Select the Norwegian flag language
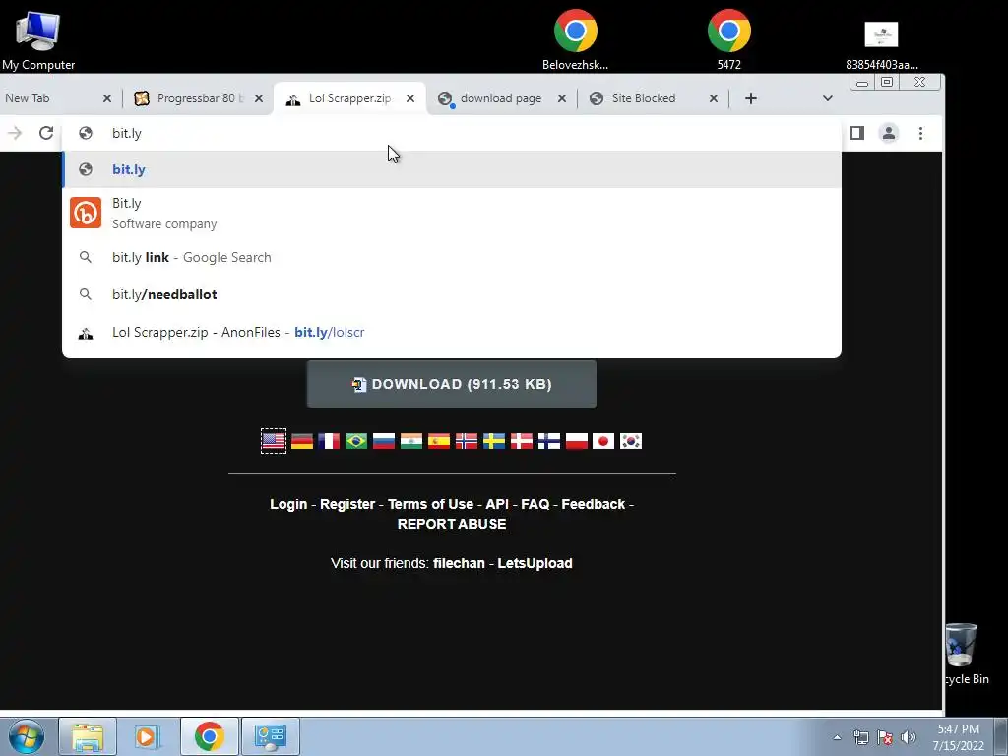Screen dimensions: 1008x756 (x=467, y=441)
